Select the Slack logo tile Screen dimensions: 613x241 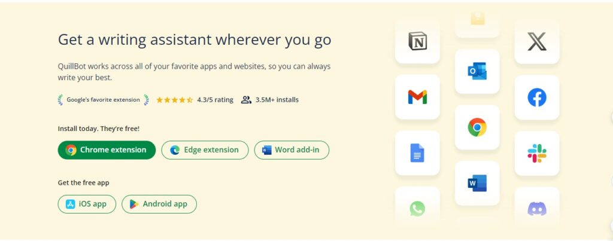coord(537,153)
